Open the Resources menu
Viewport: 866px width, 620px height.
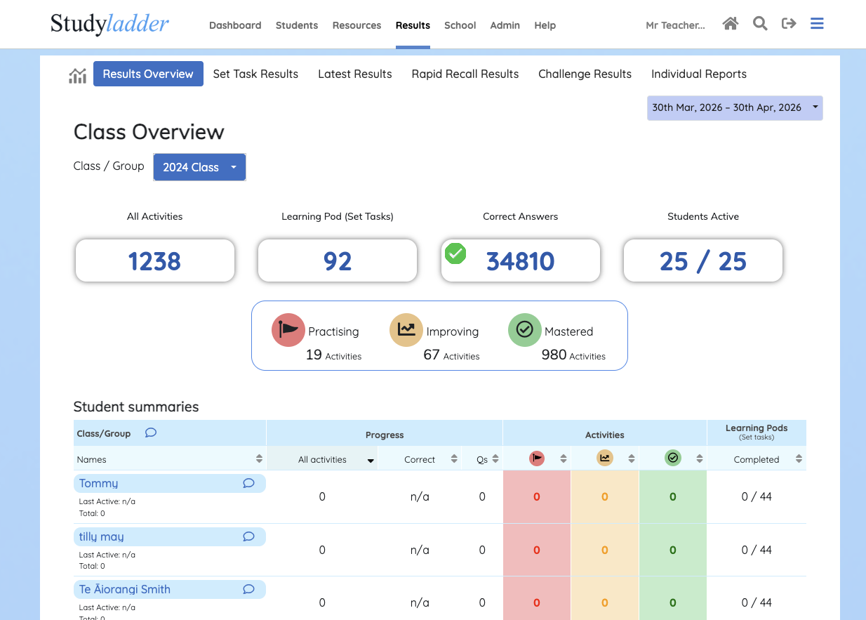coord(357,25)
